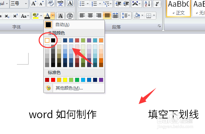The height and width of the screenshot is (134, 205).
Task: Click the borders button
Action: (x=149, y=16)
